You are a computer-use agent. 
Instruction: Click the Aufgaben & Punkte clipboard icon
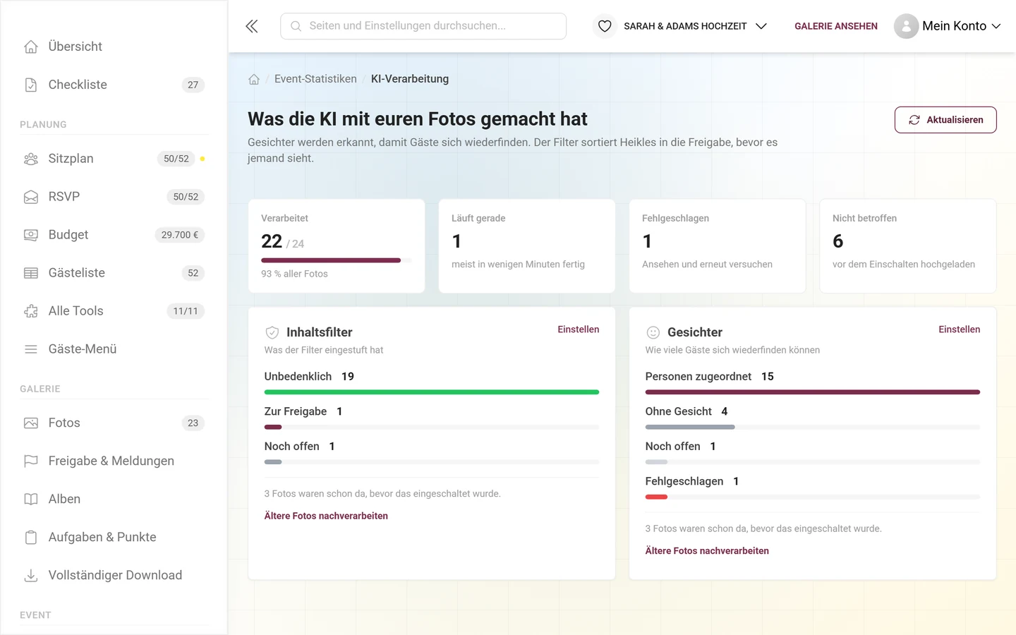click(31, 538)
